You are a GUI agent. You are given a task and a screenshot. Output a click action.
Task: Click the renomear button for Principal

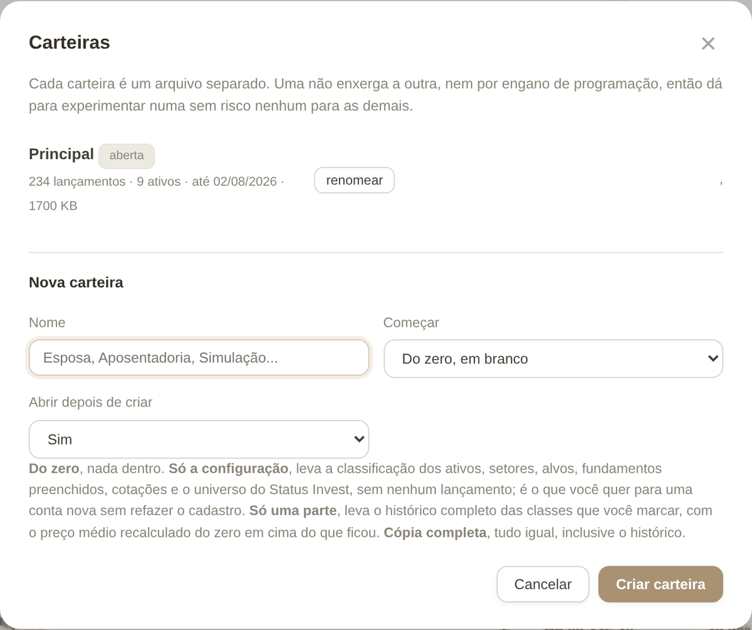pyautogui.click(x=354, y=180)
